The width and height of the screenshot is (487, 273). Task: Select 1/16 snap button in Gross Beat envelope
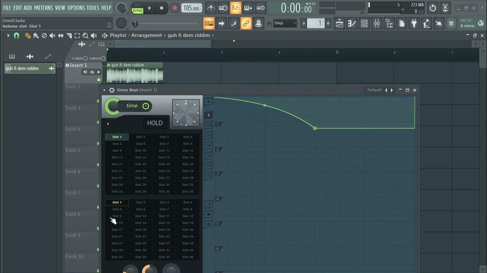click(208, 125)
